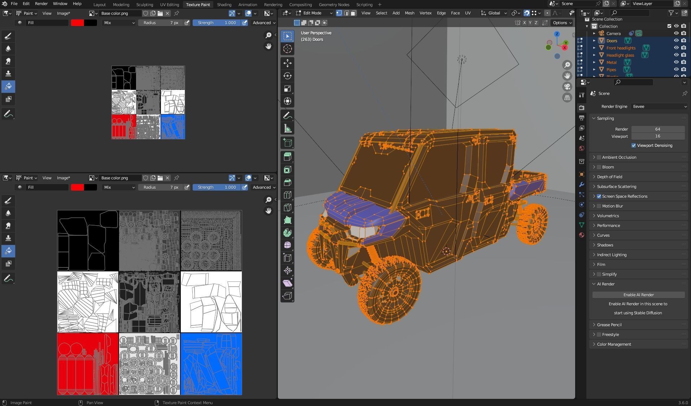Click the black secondary color swatch in lower editor

pyautogui.click(x=90, y=187)
